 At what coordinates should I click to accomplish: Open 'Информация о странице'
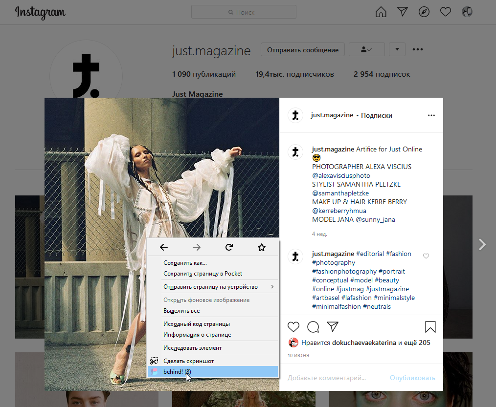(213, 335)
